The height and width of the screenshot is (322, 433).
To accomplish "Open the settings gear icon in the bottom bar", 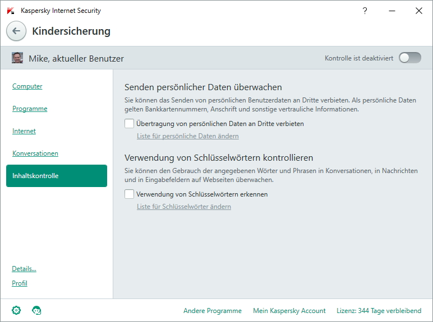I will tap(16, 310).
